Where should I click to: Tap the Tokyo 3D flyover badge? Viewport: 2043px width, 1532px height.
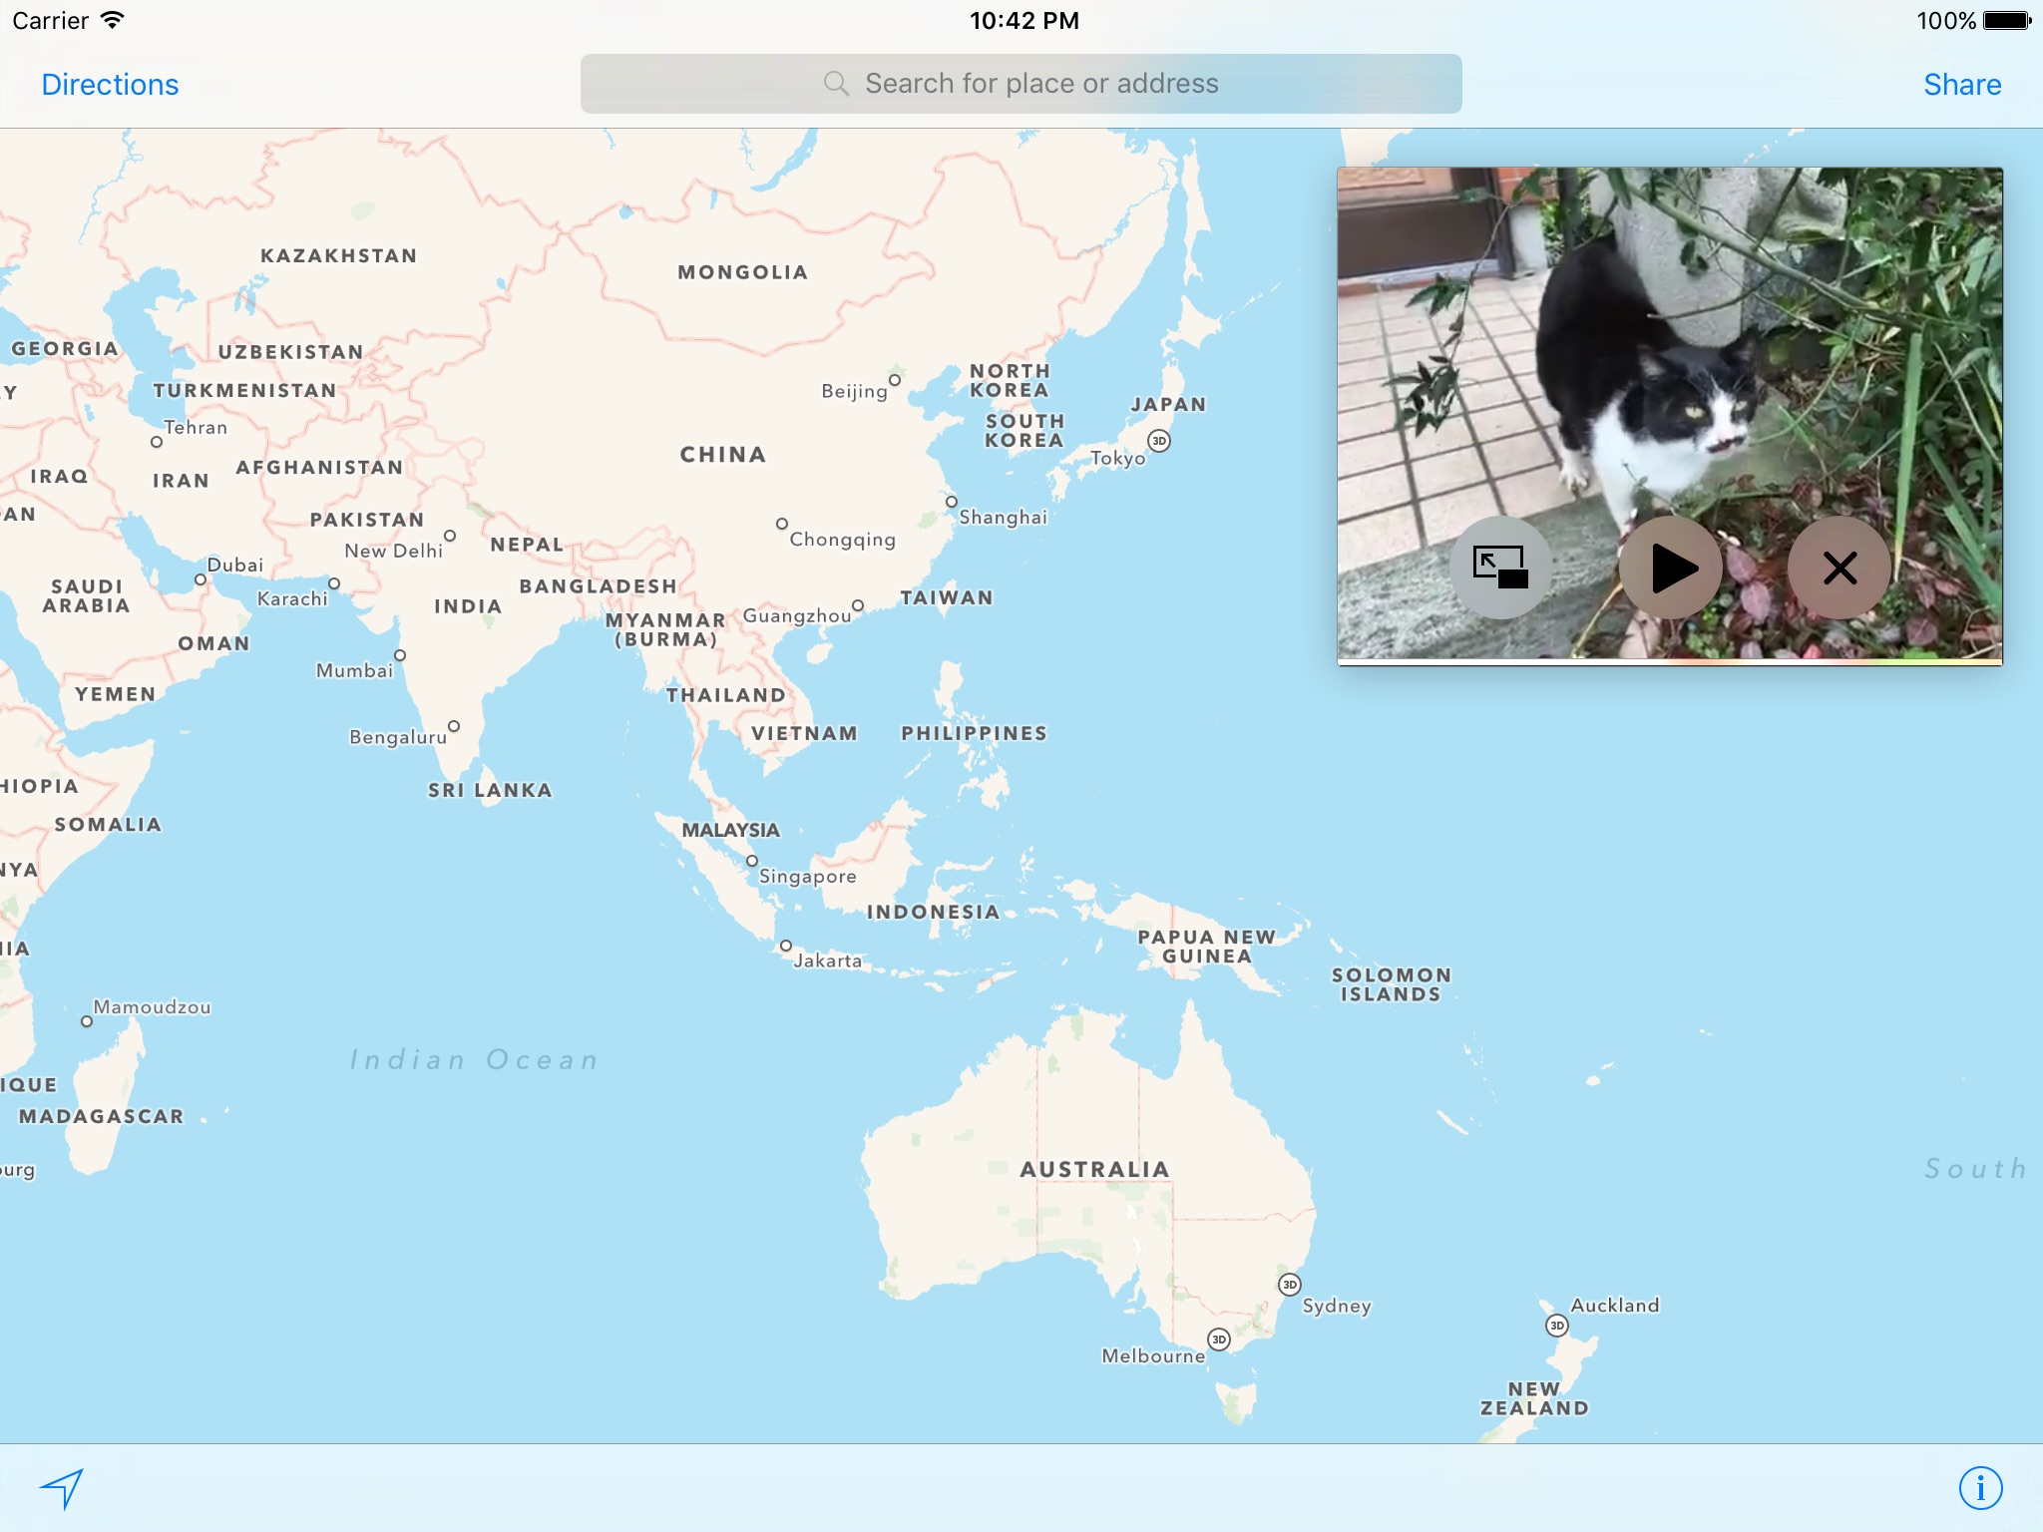[1158, 441]
